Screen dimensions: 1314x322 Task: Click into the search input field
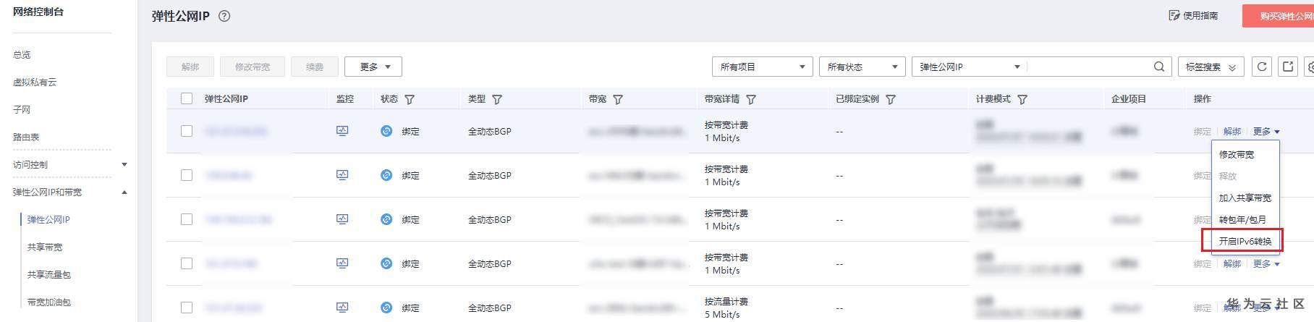[x=1089, y=67]
